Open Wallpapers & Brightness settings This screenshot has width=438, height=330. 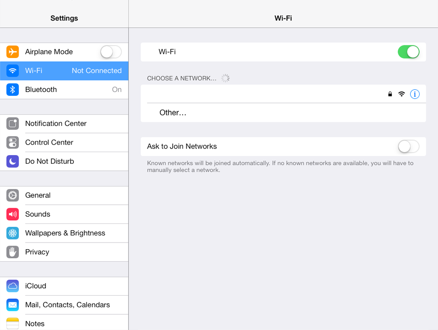(x=64, y=233)
